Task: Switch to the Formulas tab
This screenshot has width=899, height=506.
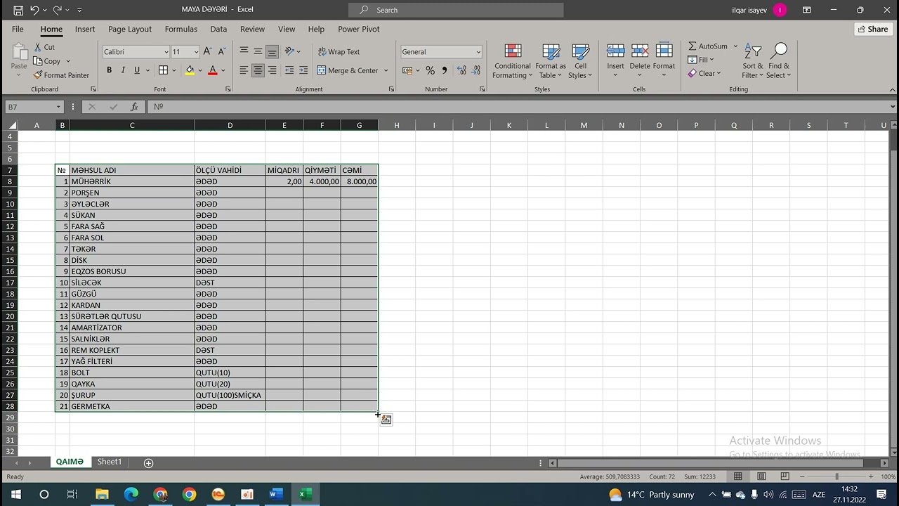Action: pyautogui.click(x=181, y=30)
